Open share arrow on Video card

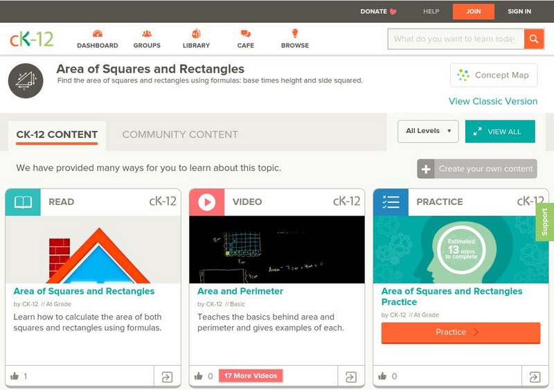[x=351, y=377]
